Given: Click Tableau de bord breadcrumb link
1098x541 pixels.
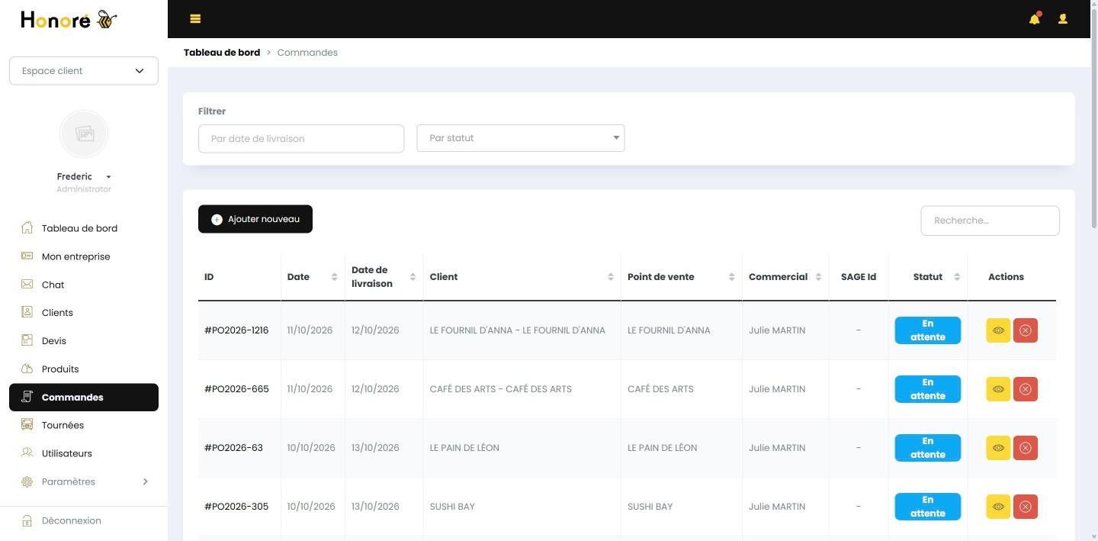Looking at the screenshot, I should tap(222, 53).
